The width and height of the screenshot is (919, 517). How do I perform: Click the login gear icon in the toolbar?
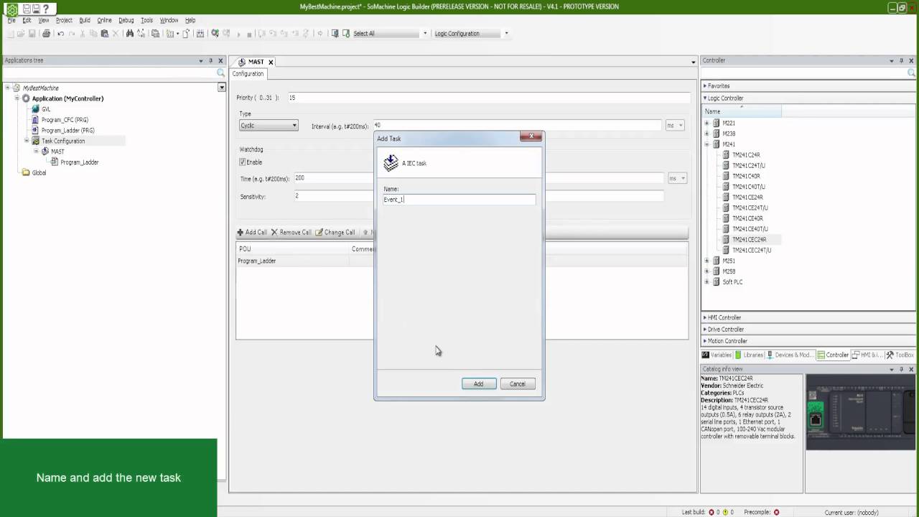(215, 34)
